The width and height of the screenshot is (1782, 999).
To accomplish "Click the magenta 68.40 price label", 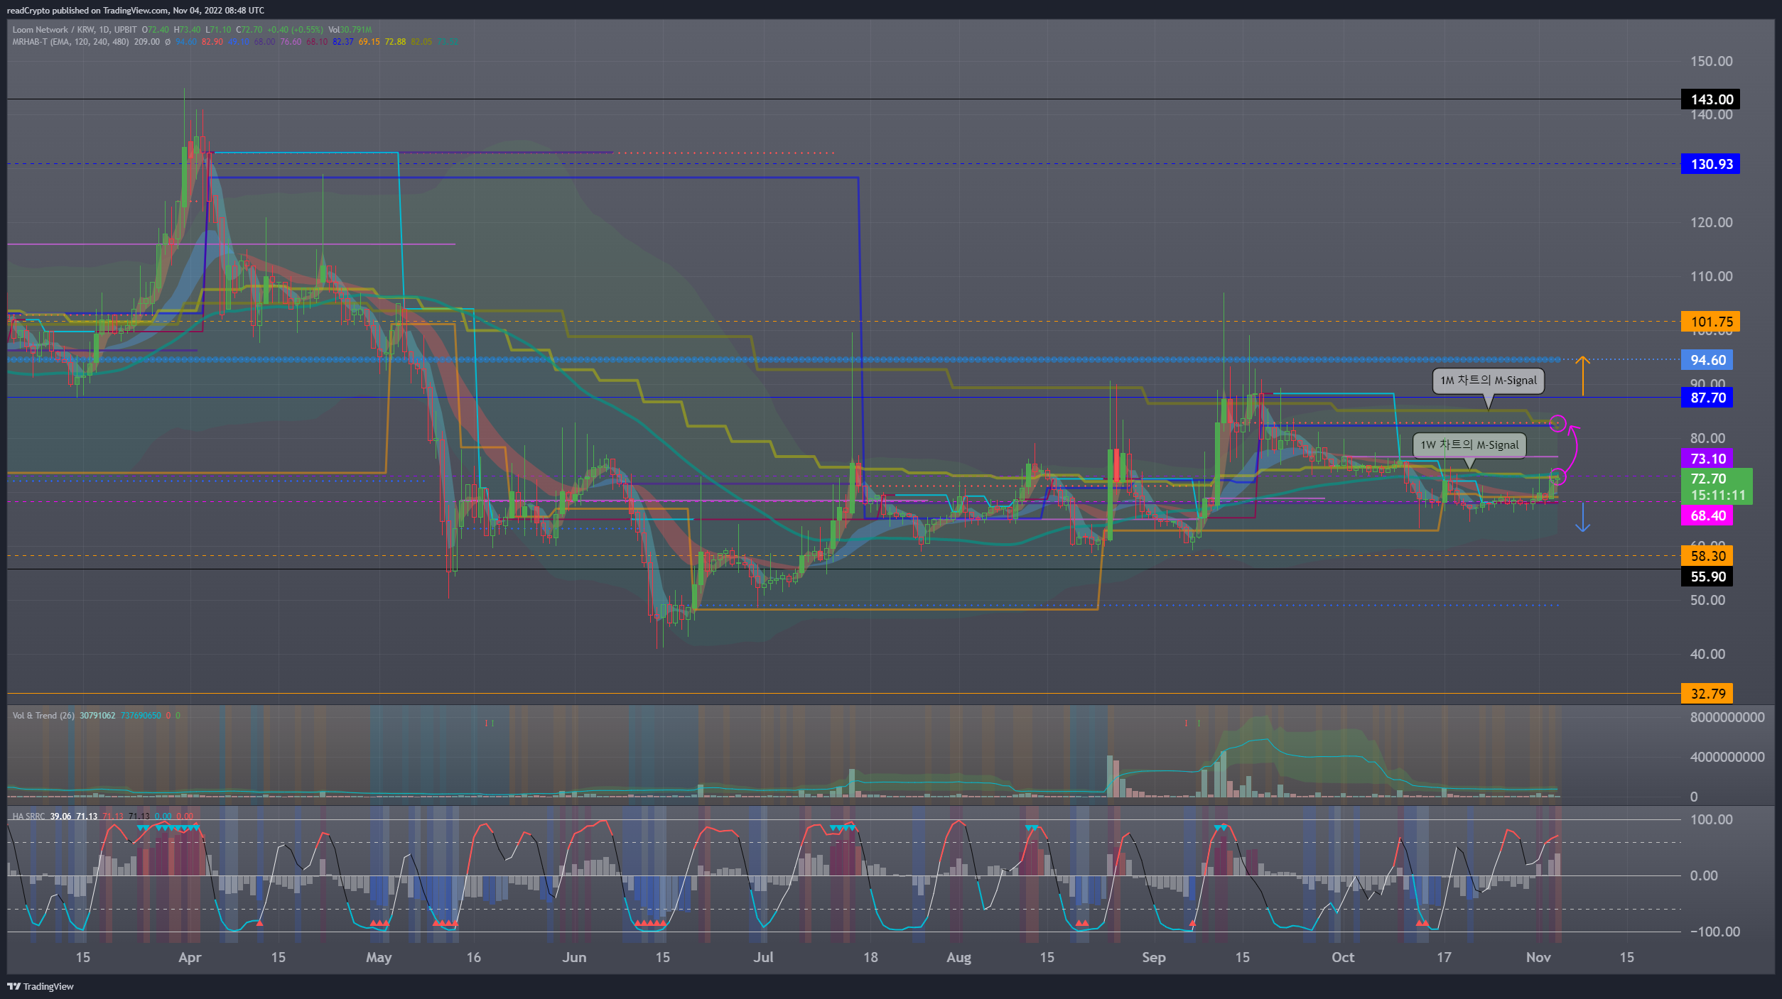I will (1707, 516).
